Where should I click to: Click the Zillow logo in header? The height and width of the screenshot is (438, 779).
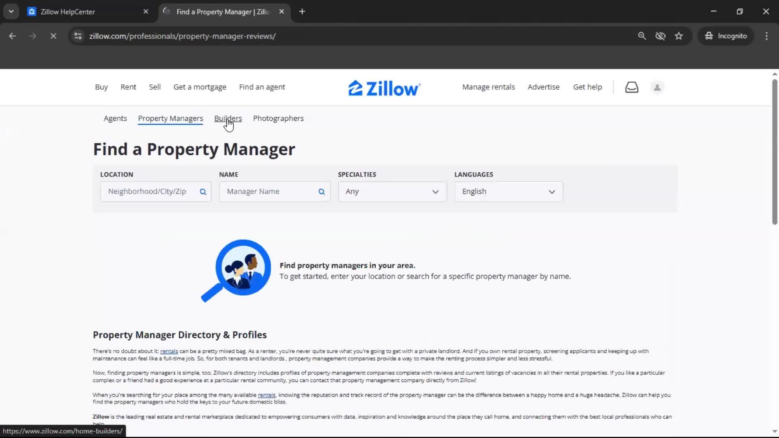(384, 88)
